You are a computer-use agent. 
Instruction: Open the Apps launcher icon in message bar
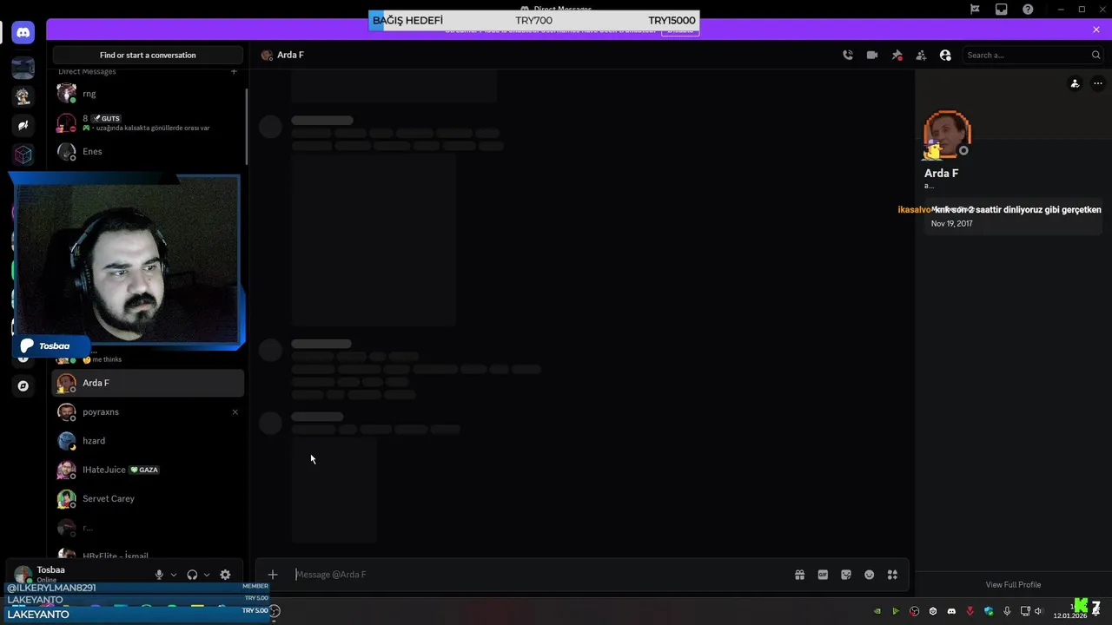point(892,575)
